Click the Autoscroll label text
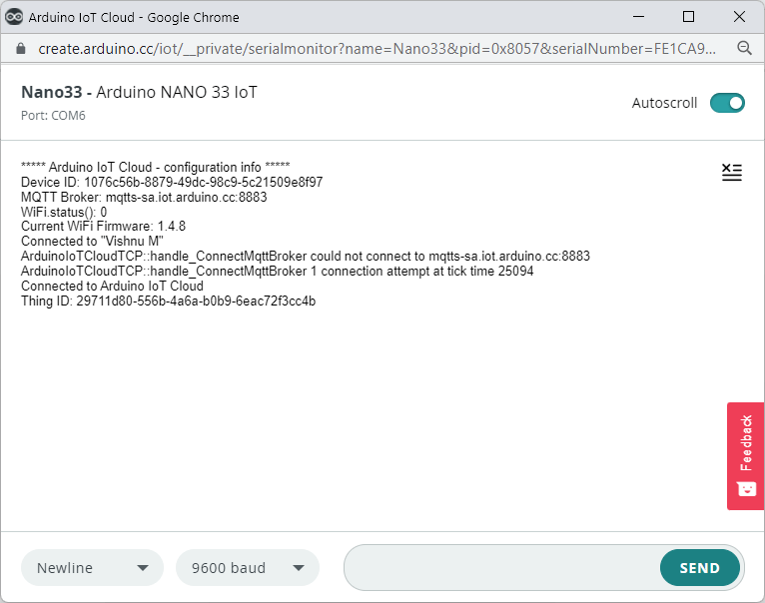 click(x=664, y=103)
